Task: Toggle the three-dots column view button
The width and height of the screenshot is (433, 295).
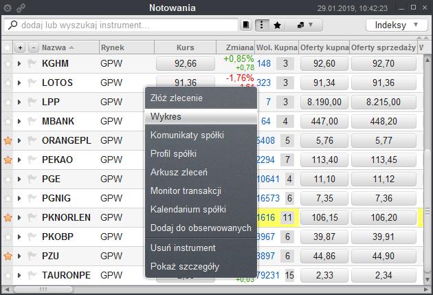Action: click(x=261, y=25)
